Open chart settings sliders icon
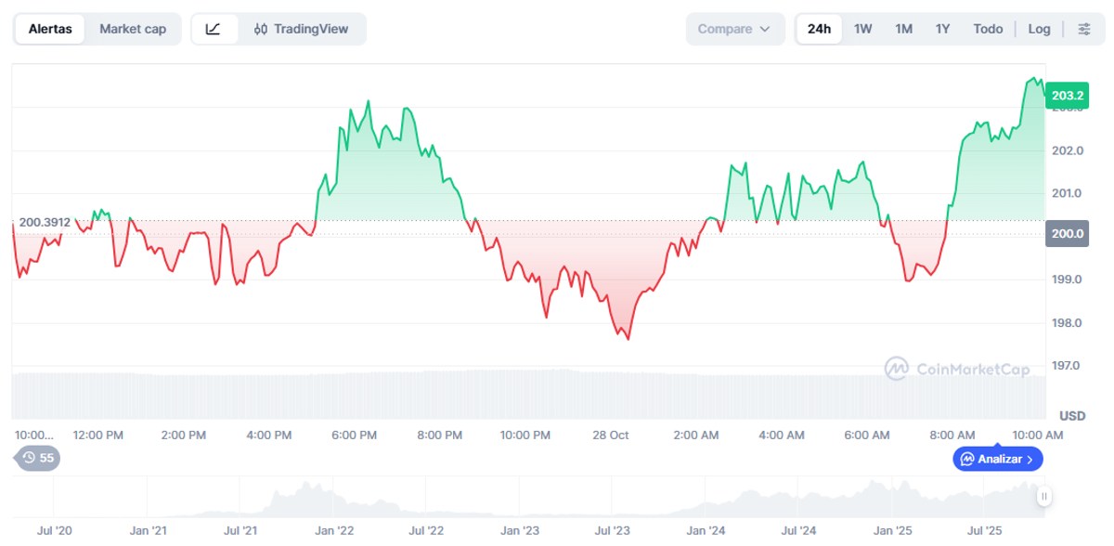The height and width of the screenshot is (546, 1114). pos(1083,29)
